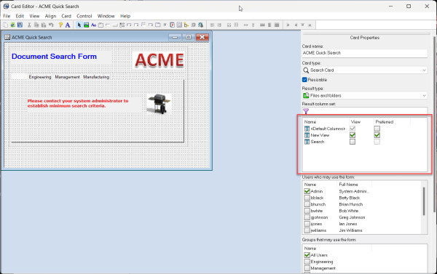Screen dimensions: 437x274
Task: Open the Window menu
Action: click(106, 16)
